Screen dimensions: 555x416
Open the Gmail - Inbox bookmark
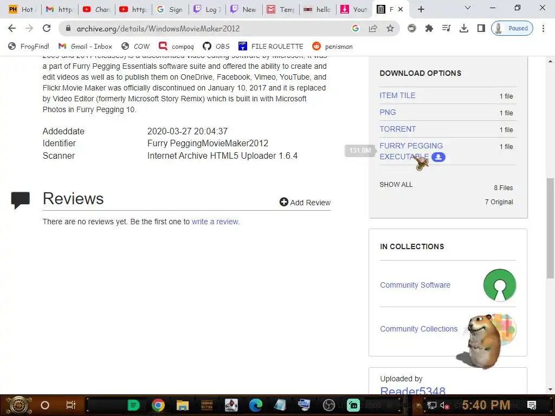[x=85, y=47]
